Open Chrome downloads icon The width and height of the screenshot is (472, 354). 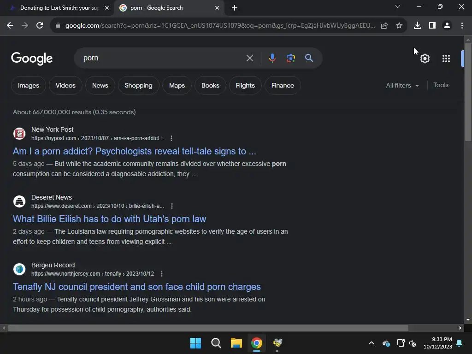point(418,26)
